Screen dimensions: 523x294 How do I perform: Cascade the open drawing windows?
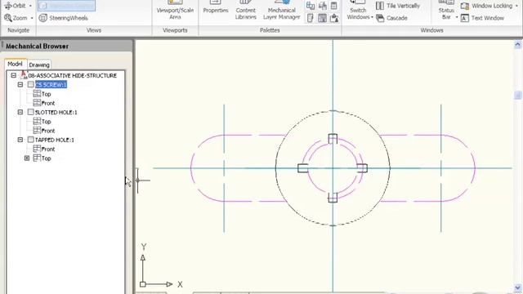(x=392, y=18)
